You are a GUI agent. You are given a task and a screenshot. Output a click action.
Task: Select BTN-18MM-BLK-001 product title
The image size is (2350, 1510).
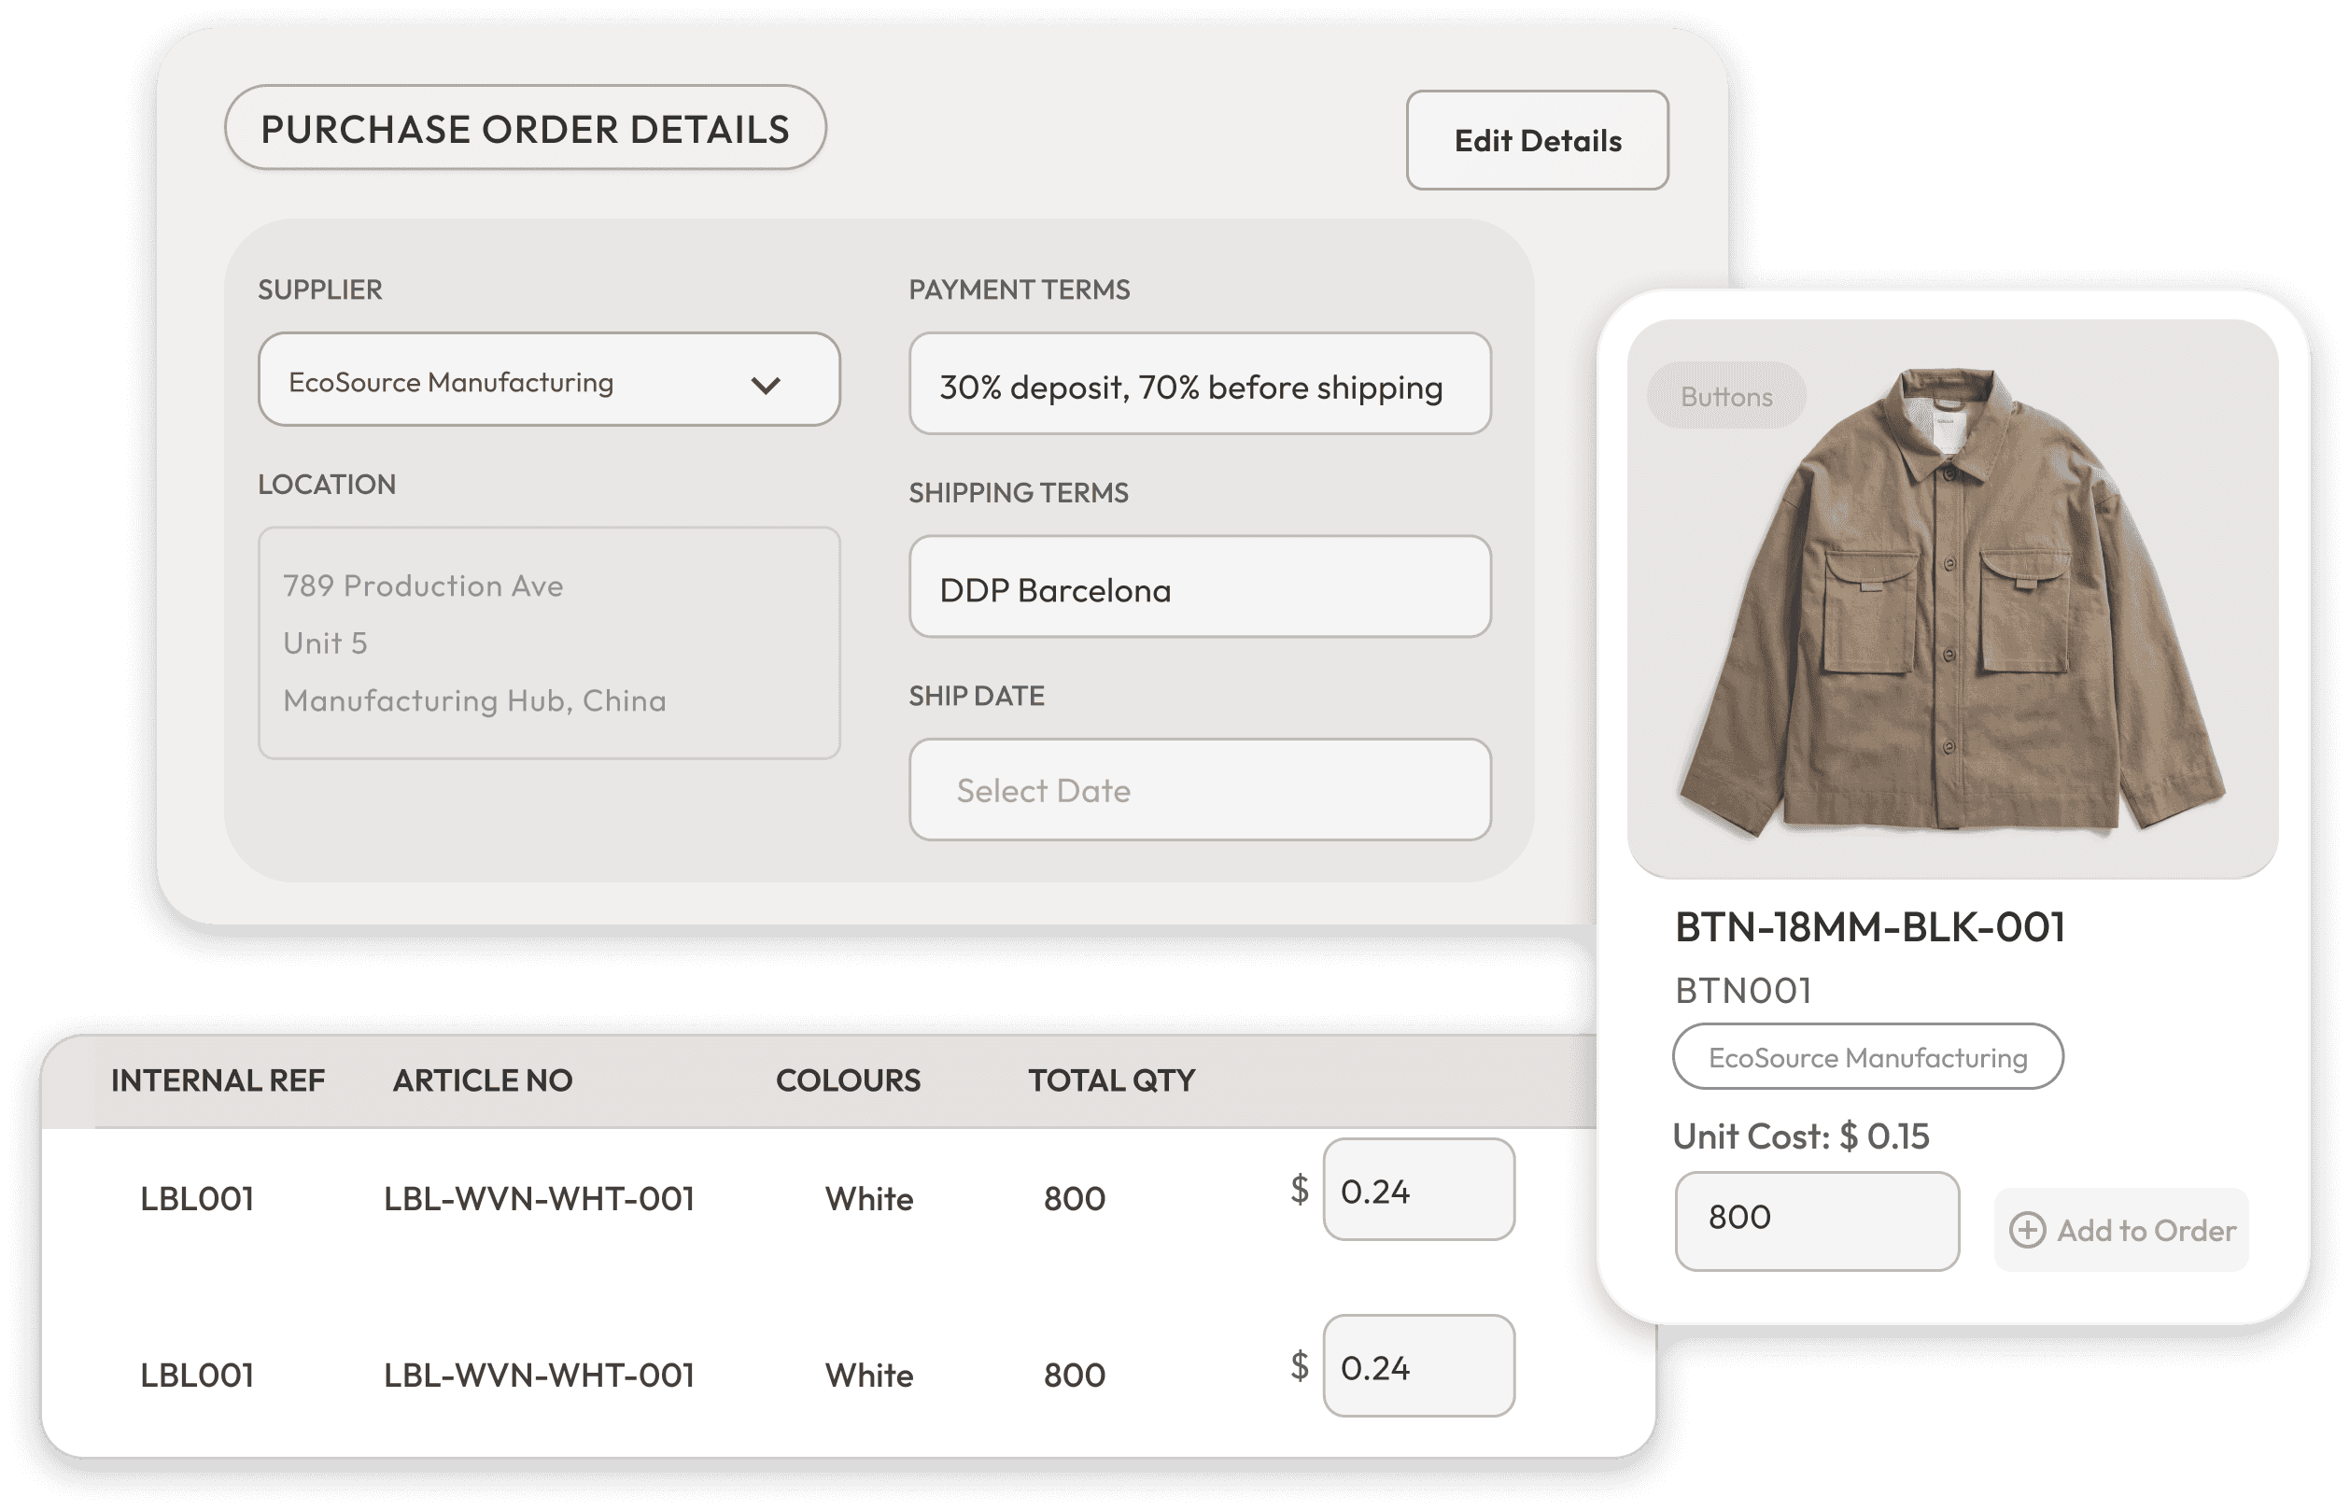1868,926
